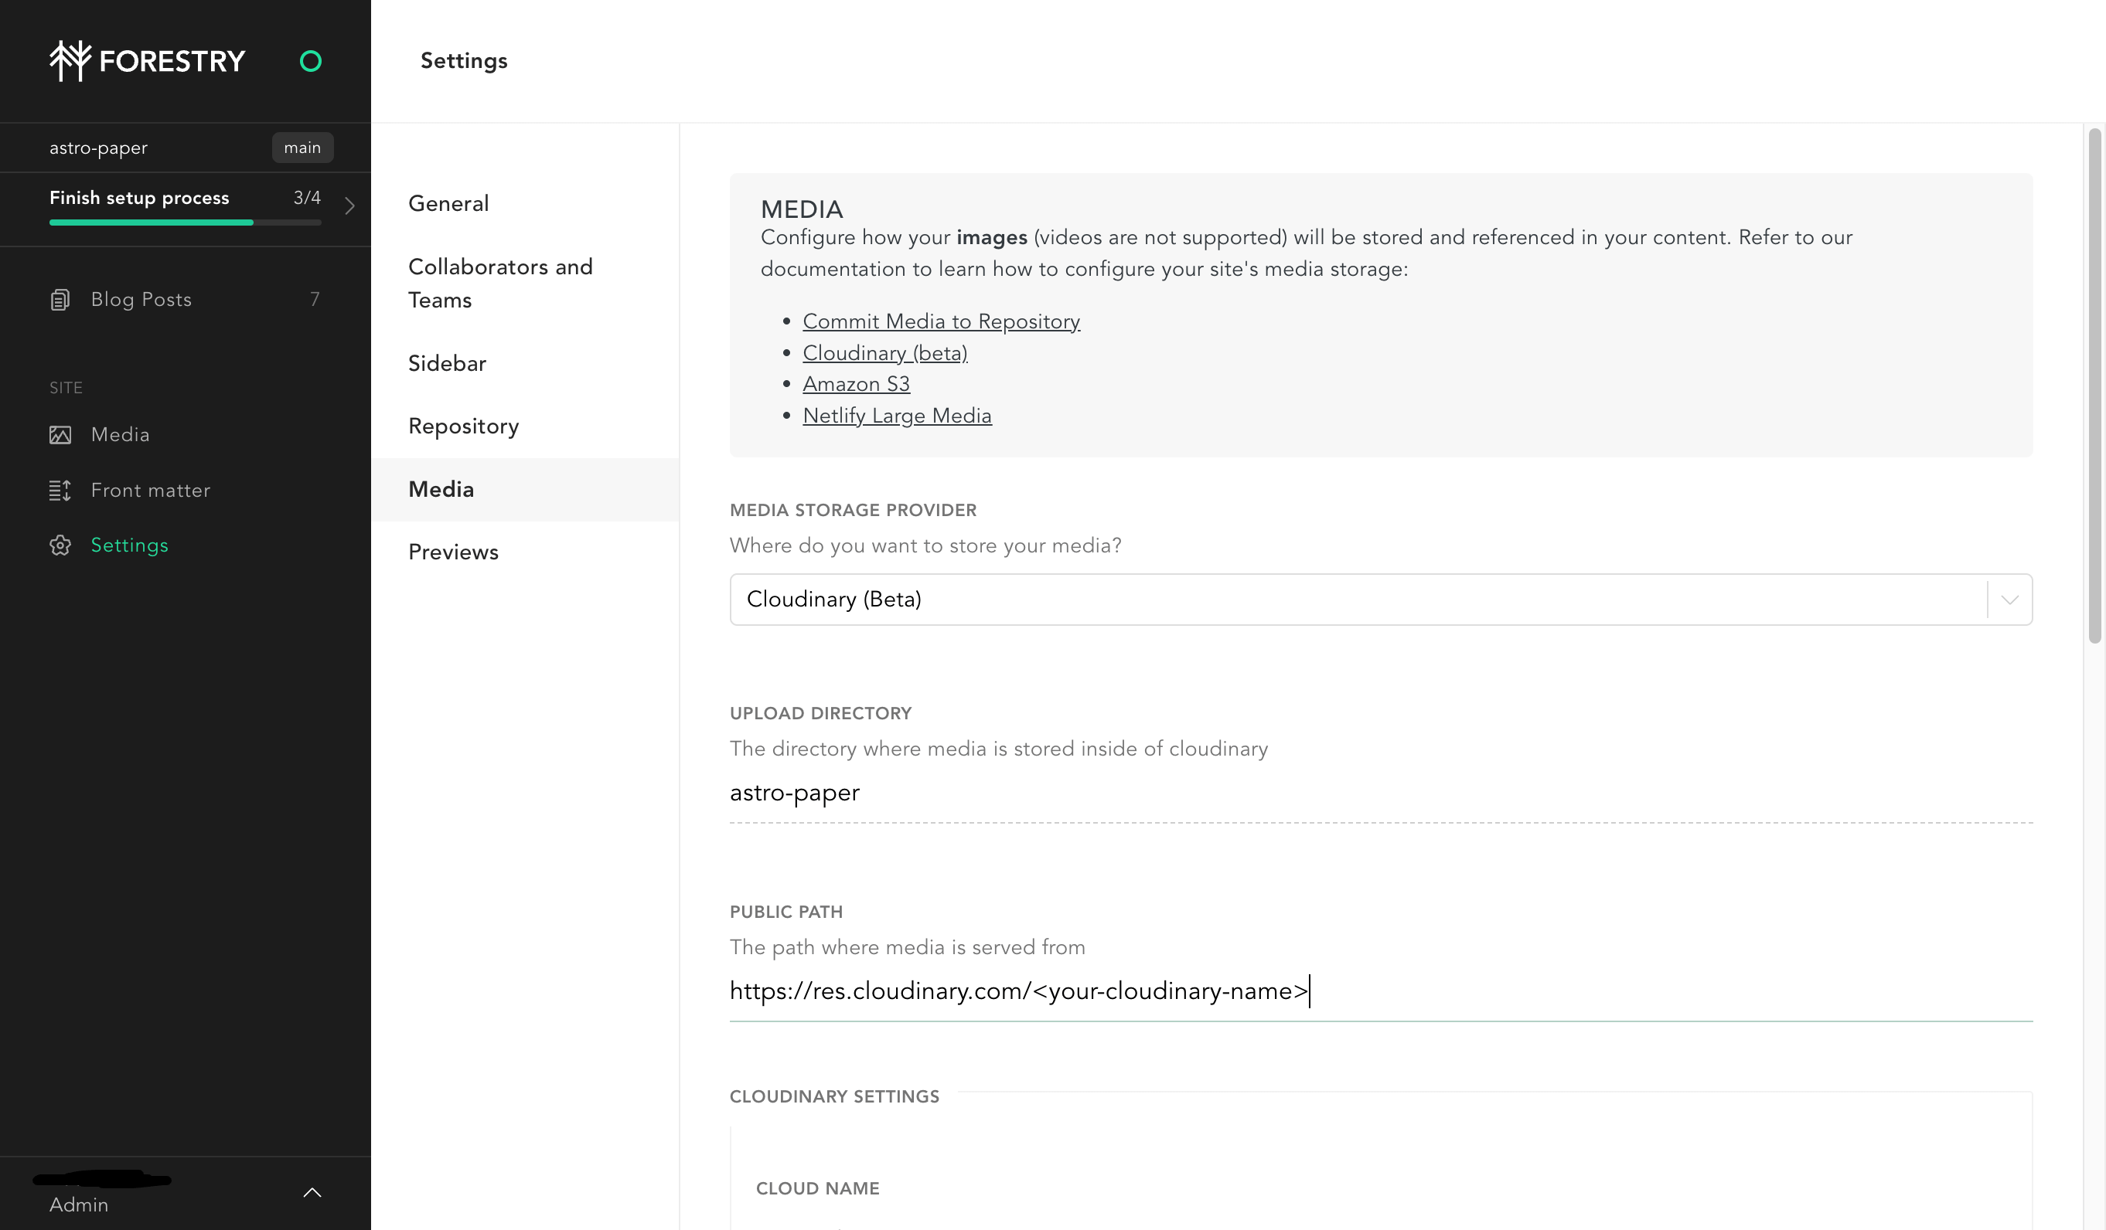2106x1230 pixels.
Task: Open the Previews settings tab
Action: tap(454, 552)
